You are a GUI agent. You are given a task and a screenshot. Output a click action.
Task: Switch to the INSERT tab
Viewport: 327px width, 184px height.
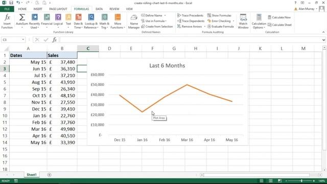coord(38,9)
